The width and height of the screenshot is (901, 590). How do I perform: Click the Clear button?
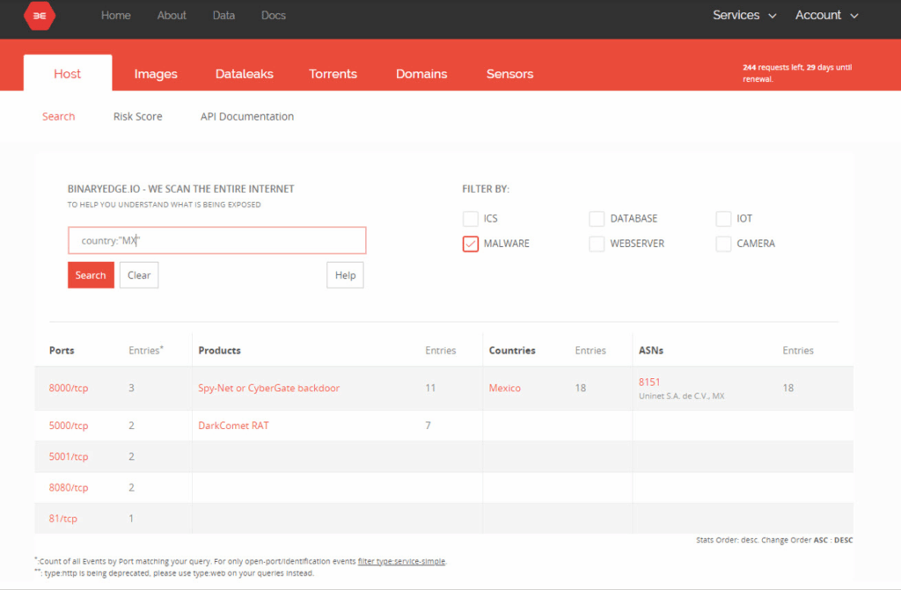[x=139, y=275]
